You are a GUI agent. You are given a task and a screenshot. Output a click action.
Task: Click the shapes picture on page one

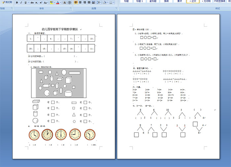(x=59, y=83)
